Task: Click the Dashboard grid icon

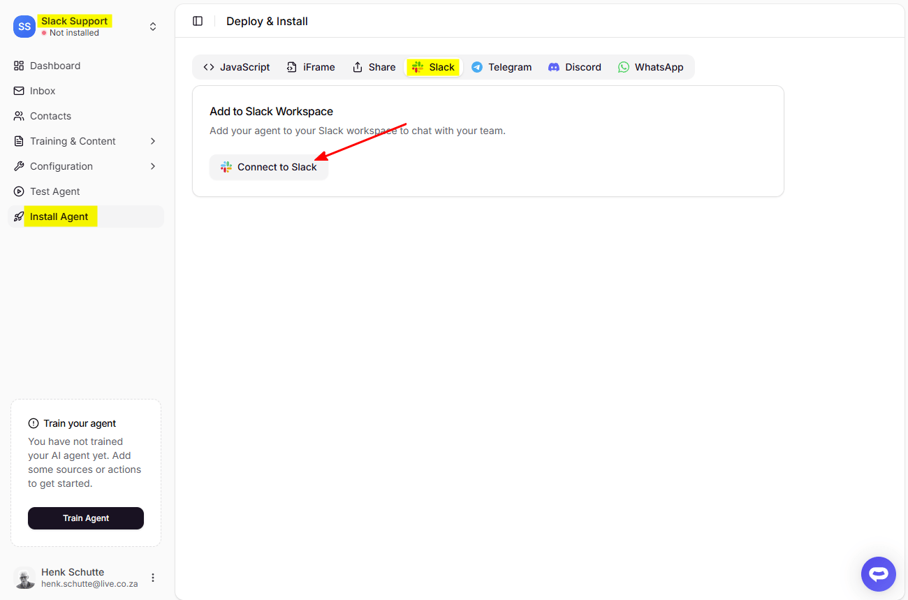Action: (x=19, y=66)
